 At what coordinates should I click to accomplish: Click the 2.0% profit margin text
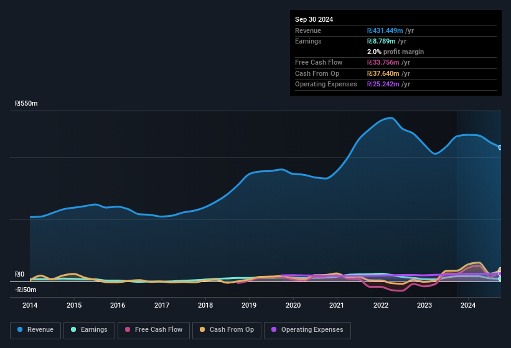(x=395, y=52)
